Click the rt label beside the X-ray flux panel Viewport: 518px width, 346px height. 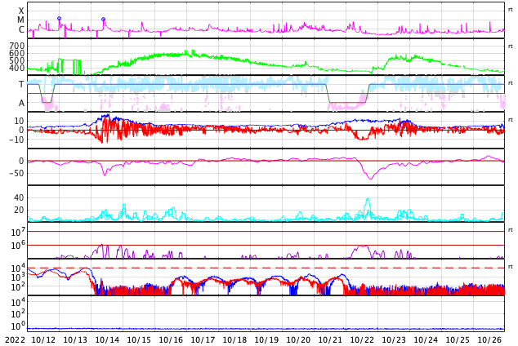pyautogui.click(x=511, y=10)
